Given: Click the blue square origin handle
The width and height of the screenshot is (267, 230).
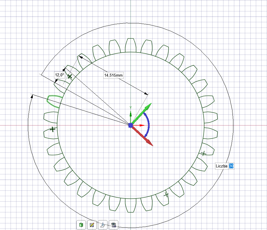Looking at the screenshot, I should 131,125.
